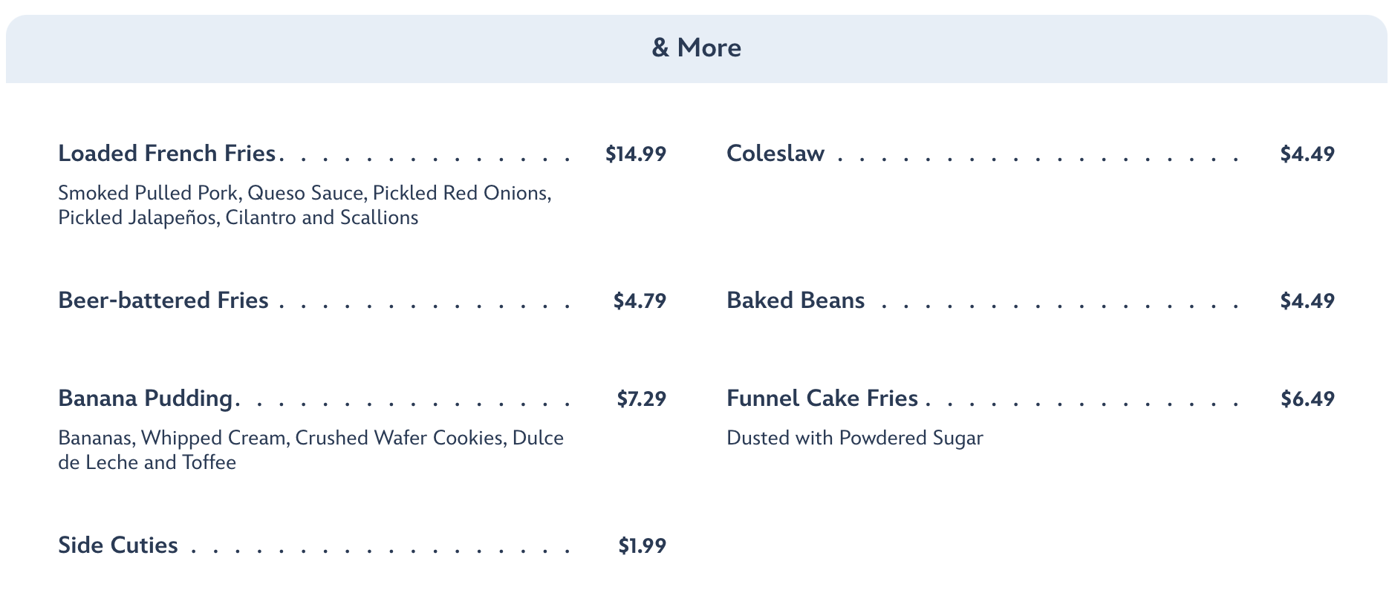Click the dotted leader line after Side Cuties
Image resolution: width=1392 pixels, height=610 pixels.
point(379,551)
